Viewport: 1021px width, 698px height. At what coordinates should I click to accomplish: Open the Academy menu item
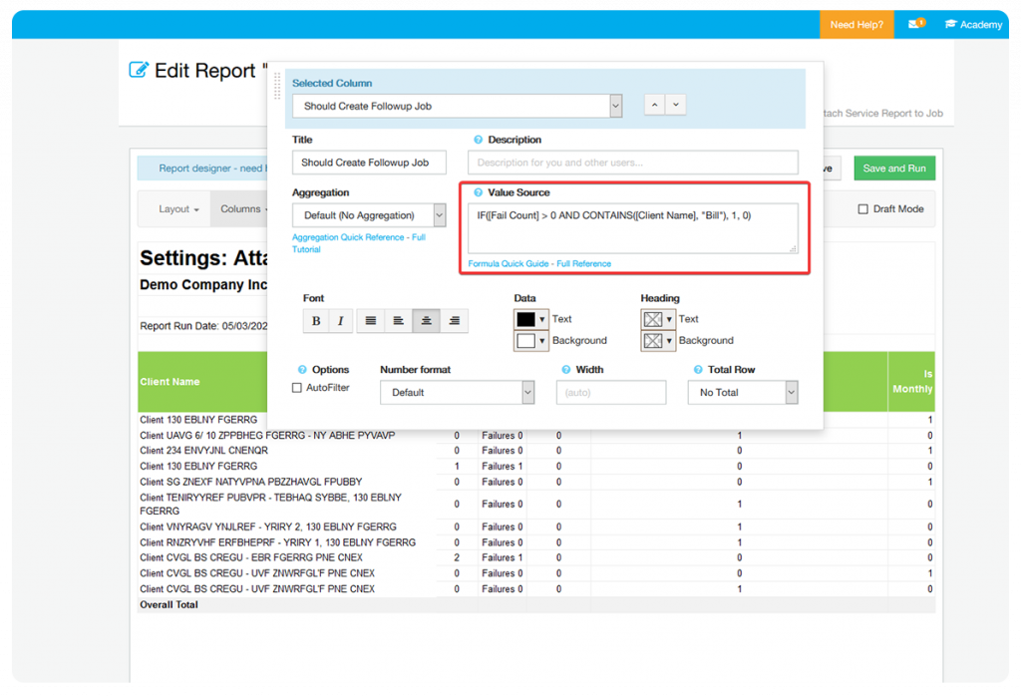[973, 25]
